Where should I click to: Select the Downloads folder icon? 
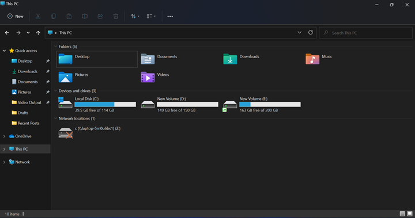pos(230,59)
